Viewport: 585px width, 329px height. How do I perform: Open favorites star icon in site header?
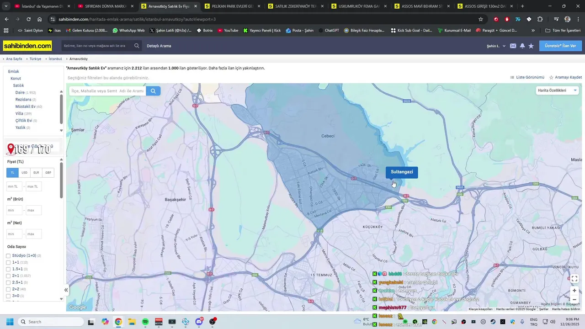pyautogui.click(x=531, y=46)
